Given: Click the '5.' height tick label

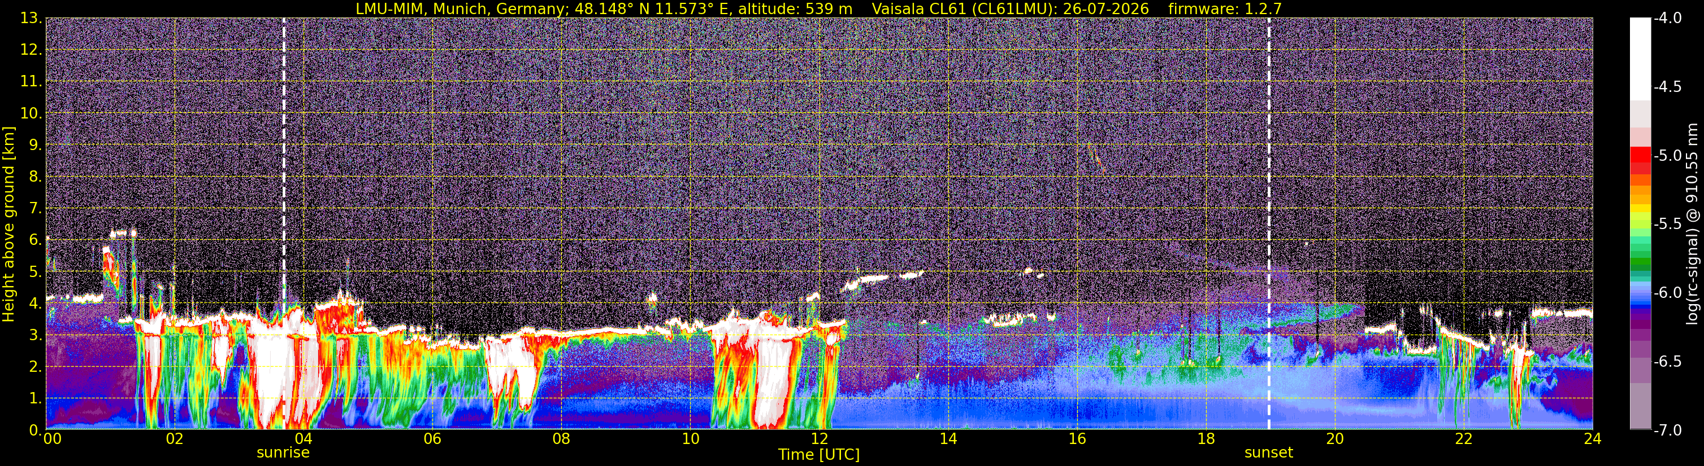Looking at the screenshot, I should click(35, 272).
